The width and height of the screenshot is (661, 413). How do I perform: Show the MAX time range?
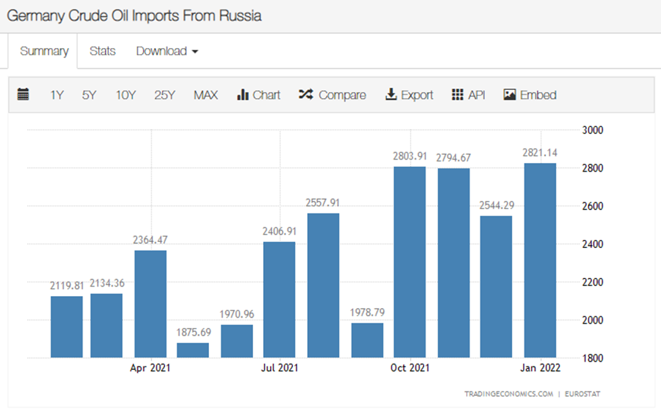click(206, 95)
